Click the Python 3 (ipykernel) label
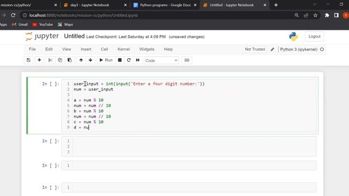The width and height of the screenshot is (349, 196). 299,50
